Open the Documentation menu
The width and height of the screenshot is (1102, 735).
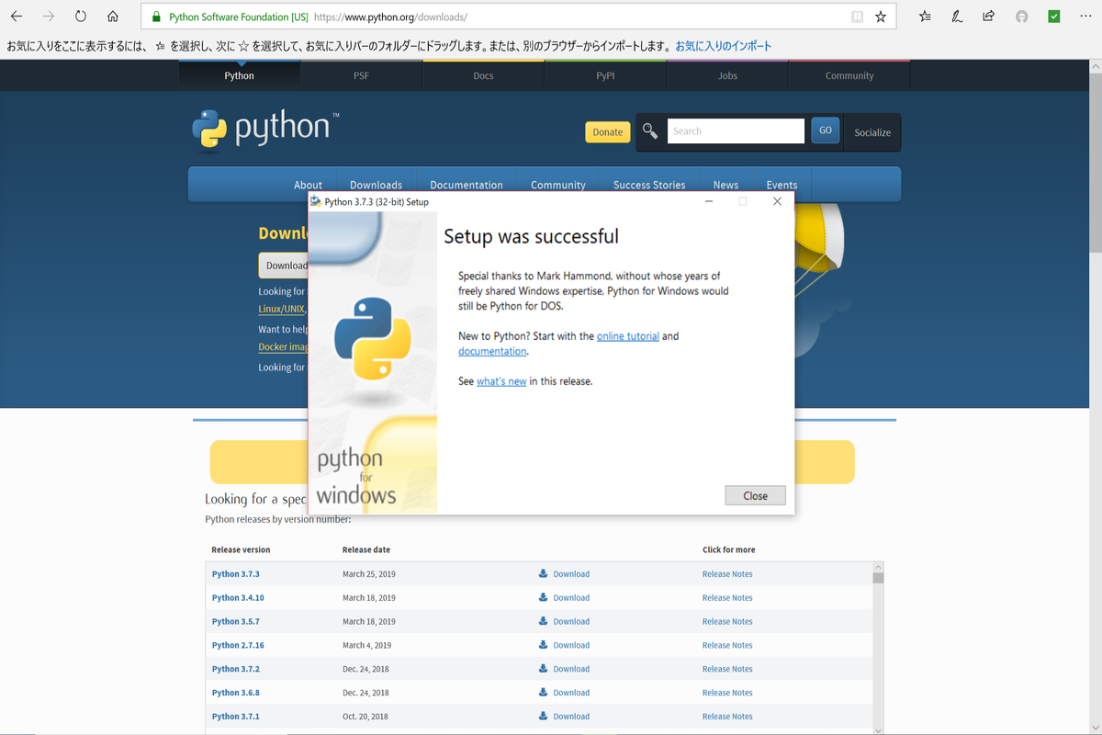click(x=467, y=185)
